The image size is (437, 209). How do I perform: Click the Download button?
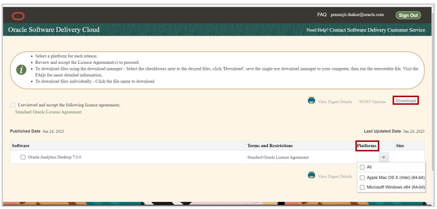(x=406, y=101)
